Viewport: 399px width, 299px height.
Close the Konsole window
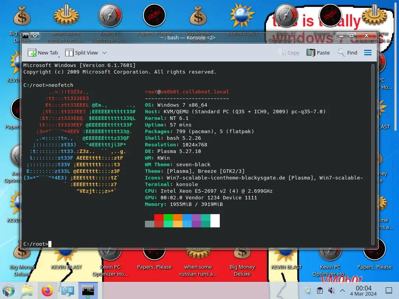366,35
